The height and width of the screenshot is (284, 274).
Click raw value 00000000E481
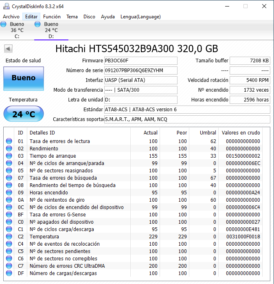[243, 229]
